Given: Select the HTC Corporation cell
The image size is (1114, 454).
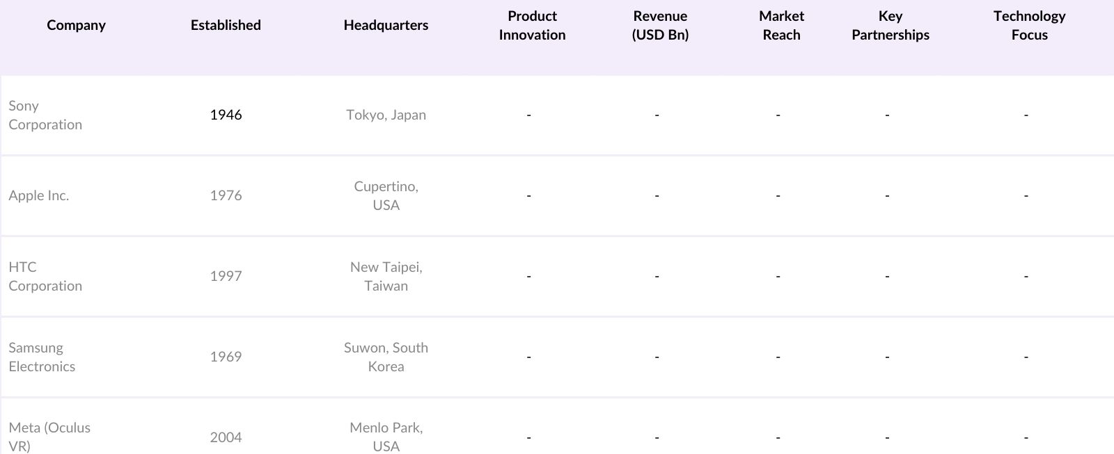Looking at the screenshot, I should pyautogui.click(x=45, y=277).
